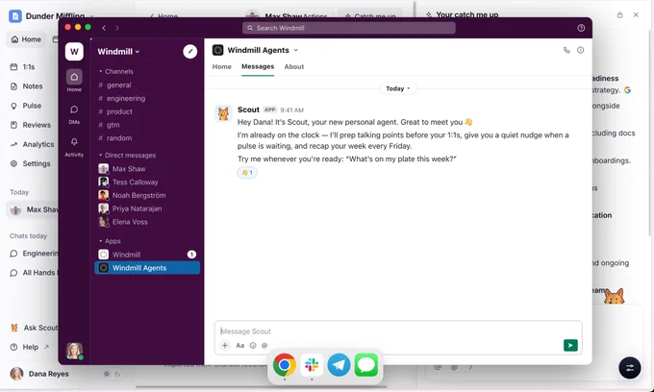654x392 pixels.
Task: Collapse the Channels section
Action: pyautogui.click(x=116, y=72)
